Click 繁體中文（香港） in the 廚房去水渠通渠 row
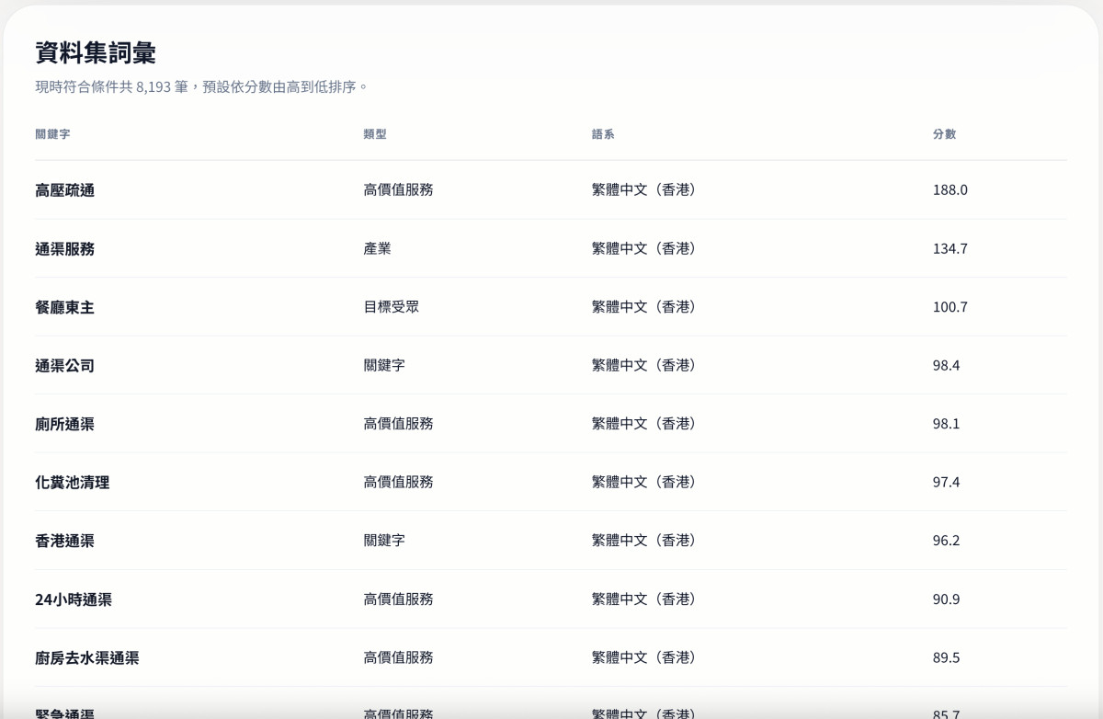The height and width of the screenshot is (719, 1103). [x=644, y=658]
